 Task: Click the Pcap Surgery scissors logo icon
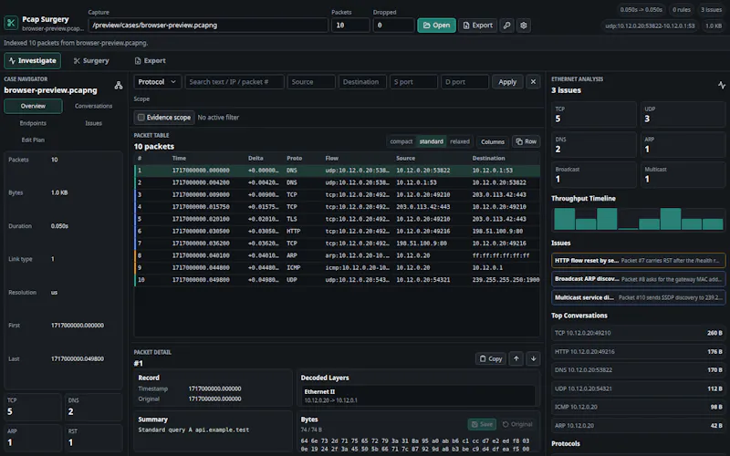[x=11, y=23]
